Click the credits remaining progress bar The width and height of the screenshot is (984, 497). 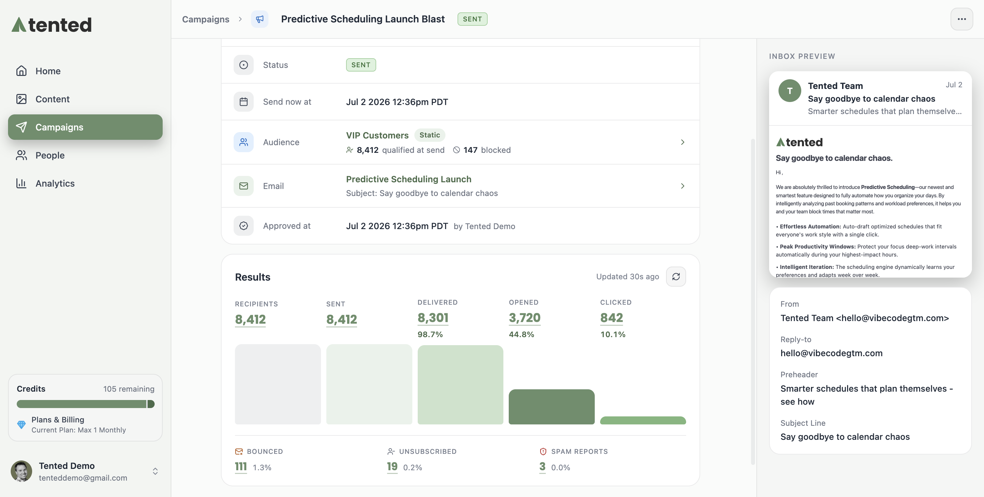click(85, 404)
